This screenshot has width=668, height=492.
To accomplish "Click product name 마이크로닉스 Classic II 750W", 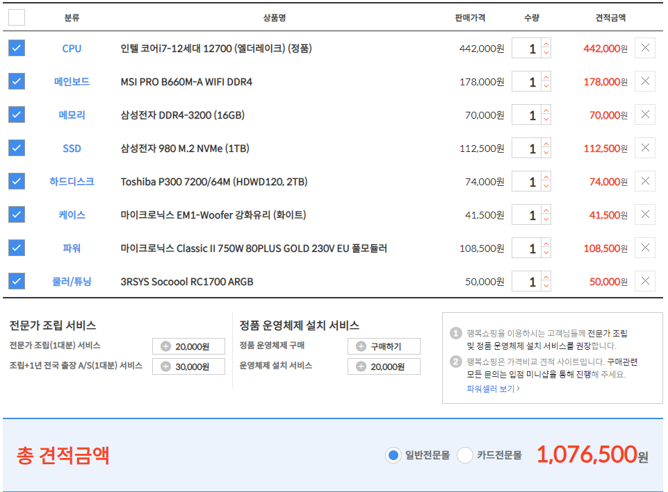I will (x=254, y=248).
